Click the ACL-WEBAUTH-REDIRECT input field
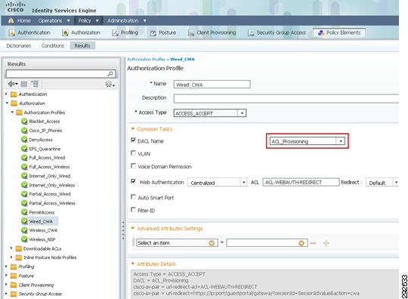Screen dimensions: 408x299 point(301,182)
